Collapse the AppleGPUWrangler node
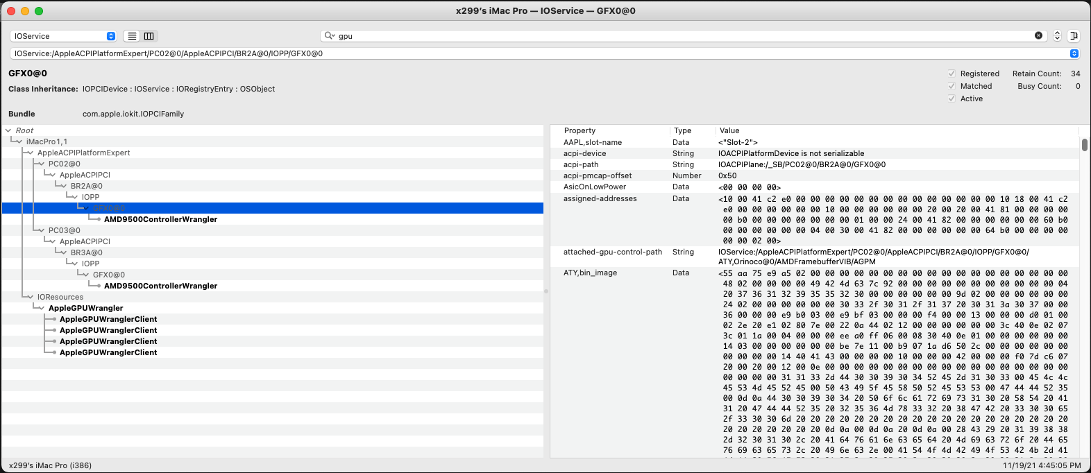Viewport: 1091px width, 473px height. click(42, 308)
